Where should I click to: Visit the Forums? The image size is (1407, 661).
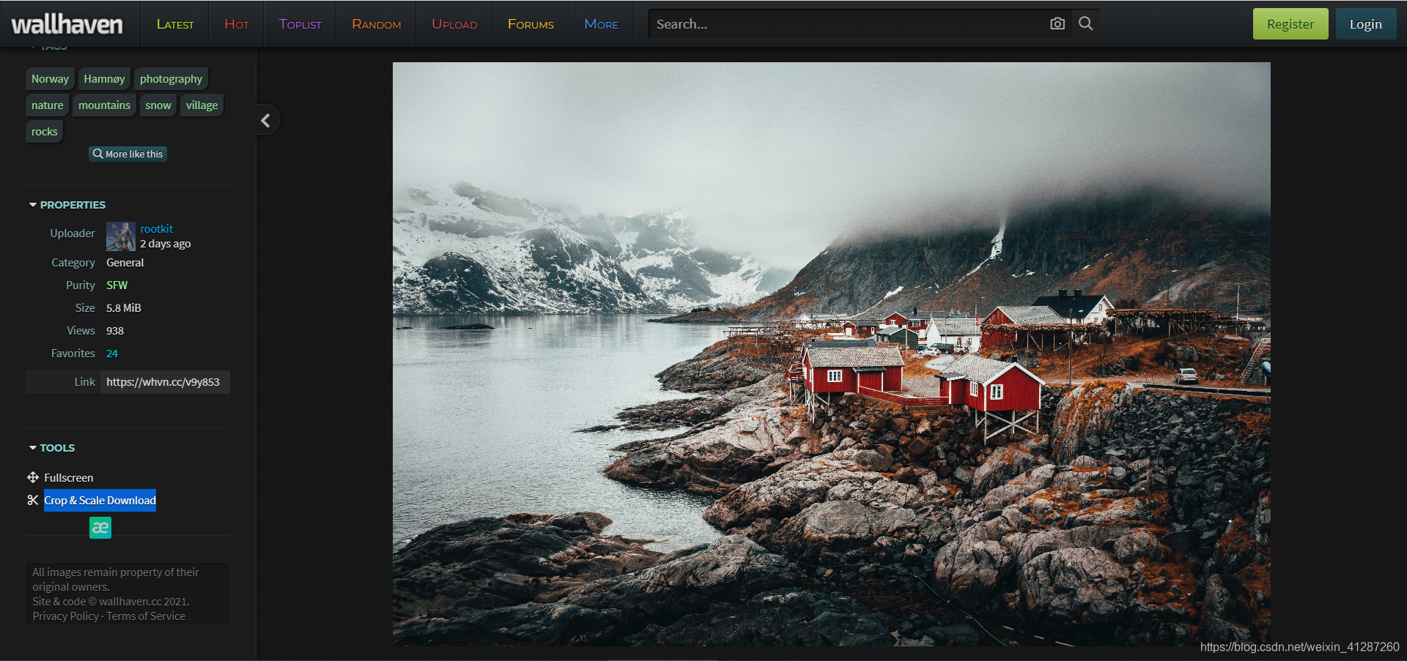531,24
